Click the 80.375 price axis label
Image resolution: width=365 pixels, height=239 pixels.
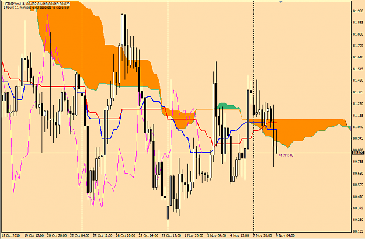pyautogui.click(x=358, y=208)
